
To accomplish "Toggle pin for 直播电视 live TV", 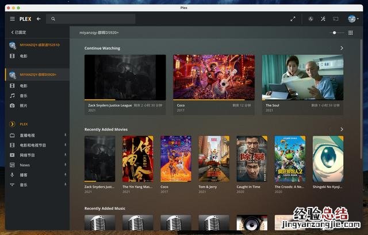I will point(65,135).
